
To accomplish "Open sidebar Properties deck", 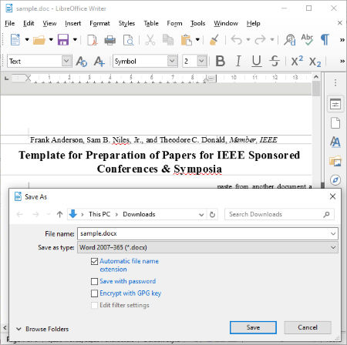I will pyautogui.click(x=335, y=105).
